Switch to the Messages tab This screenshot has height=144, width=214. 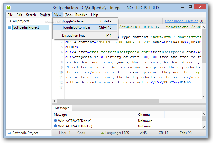click(62, 108)
